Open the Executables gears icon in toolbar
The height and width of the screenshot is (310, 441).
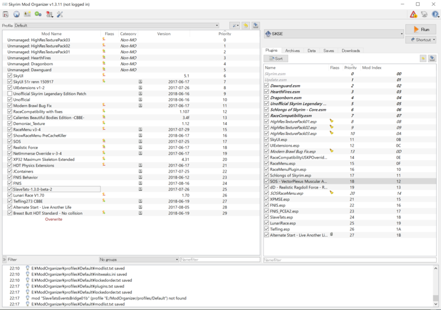click(x=38, y=14)
